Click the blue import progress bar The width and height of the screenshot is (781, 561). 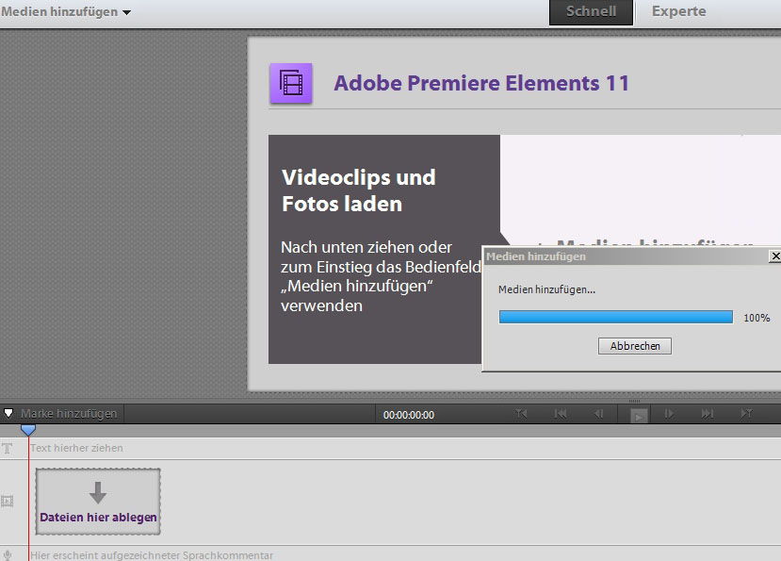615,317
